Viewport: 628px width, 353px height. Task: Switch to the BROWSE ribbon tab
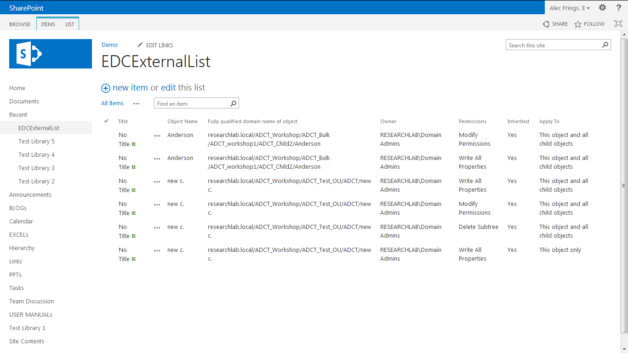(20, 24)
